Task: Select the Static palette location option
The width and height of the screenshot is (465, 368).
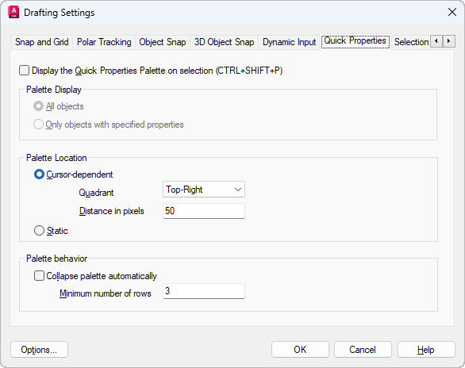Action: click(39, 231)
